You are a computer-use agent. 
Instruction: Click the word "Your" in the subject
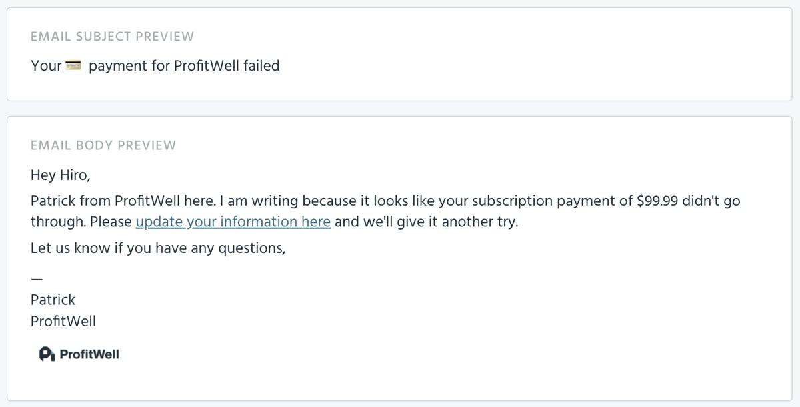pos(46,66)
